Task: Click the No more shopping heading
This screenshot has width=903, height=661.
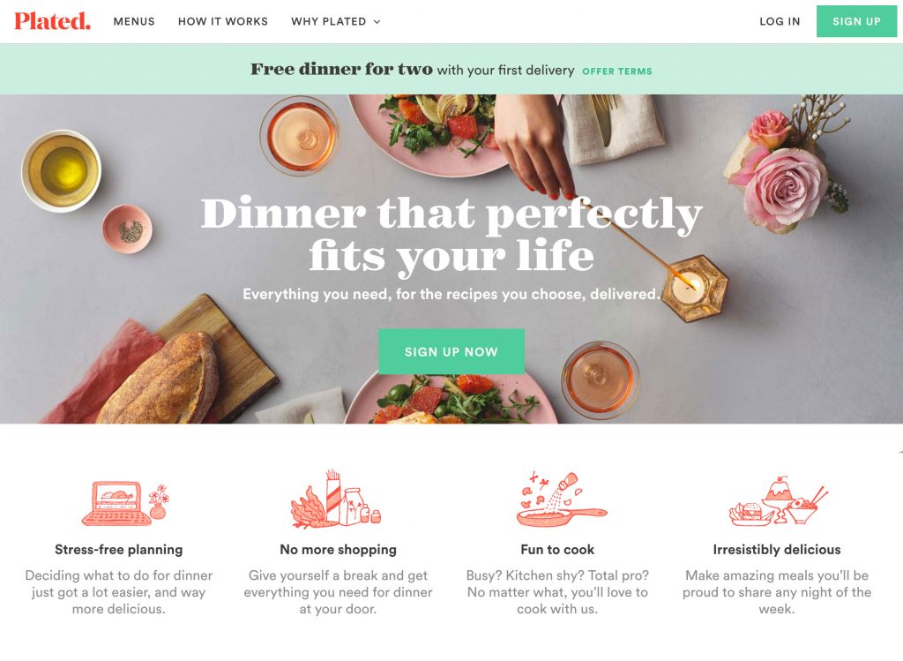Action: tap(338, 550)
